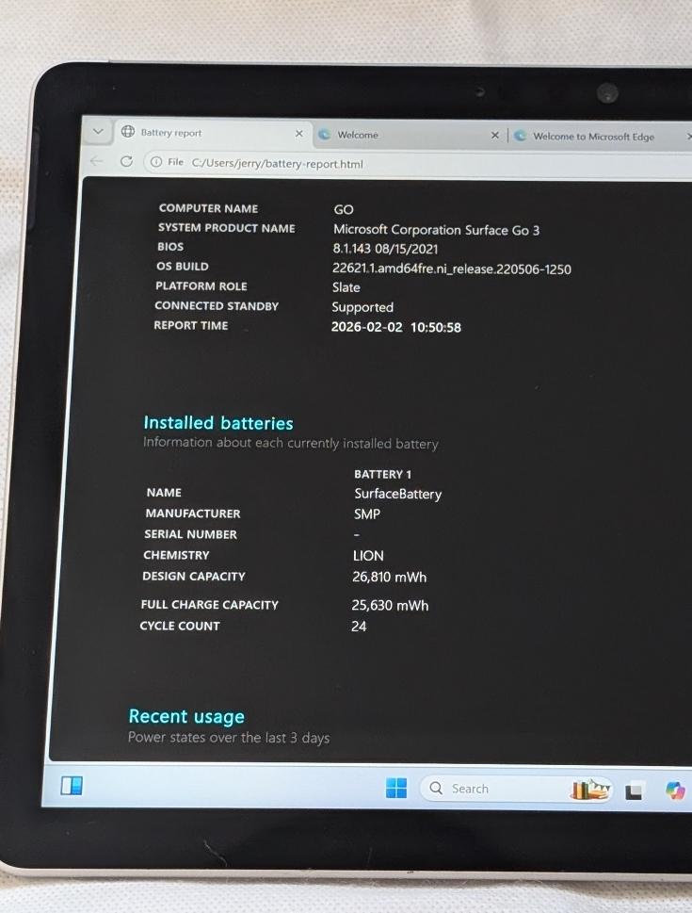Click the magnifier icon in taskbar search
Viewport: 692px width, 913px height.
point(436,788)
